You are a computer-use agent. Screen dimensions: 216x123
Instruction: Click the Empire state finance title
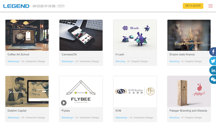(x=182, y=54)
